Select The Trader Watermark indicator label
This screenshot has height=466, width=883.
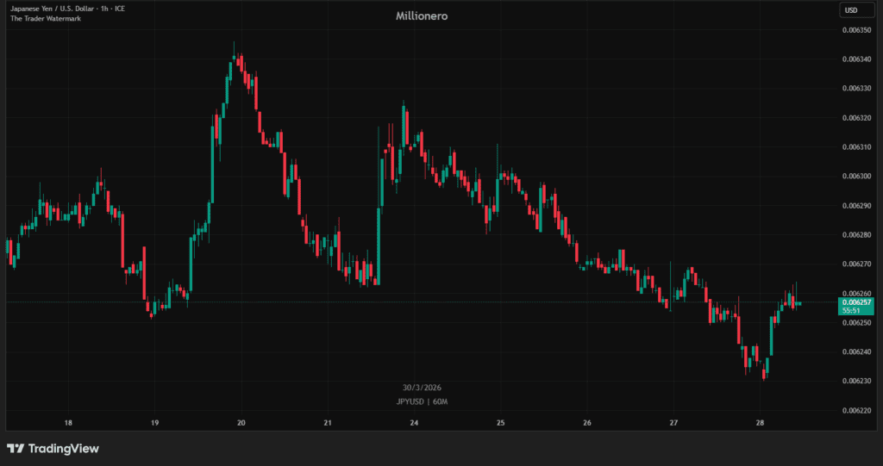pyautogui.click(x=46, y=19)
